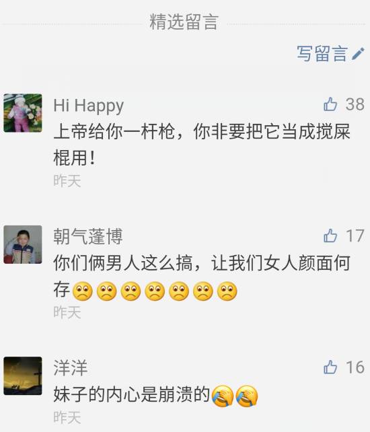The width and height of the screenshot is (370, 432).
Task: Open 朝气蓬博's profile avatar
Action: [x=23, y=244]
